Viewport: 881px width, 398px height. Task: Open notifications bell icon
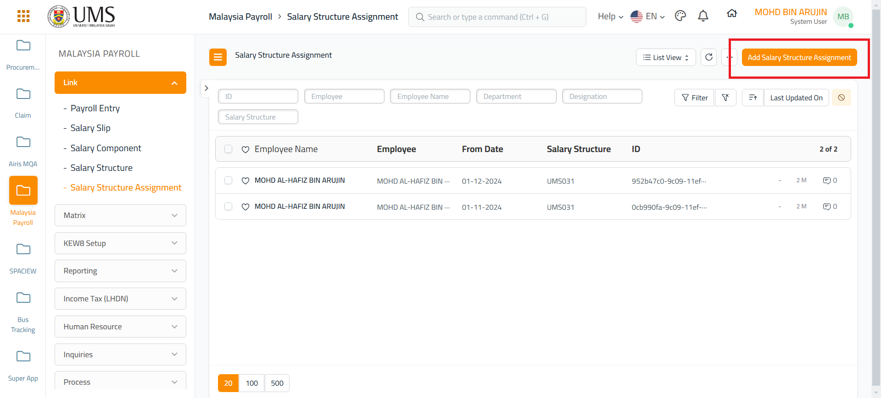pos(703,16)
